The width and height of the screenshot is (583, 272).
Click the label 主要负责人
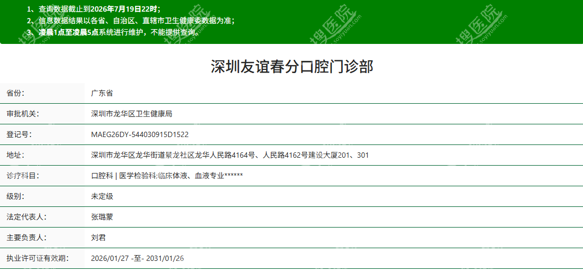pos(26,238)
